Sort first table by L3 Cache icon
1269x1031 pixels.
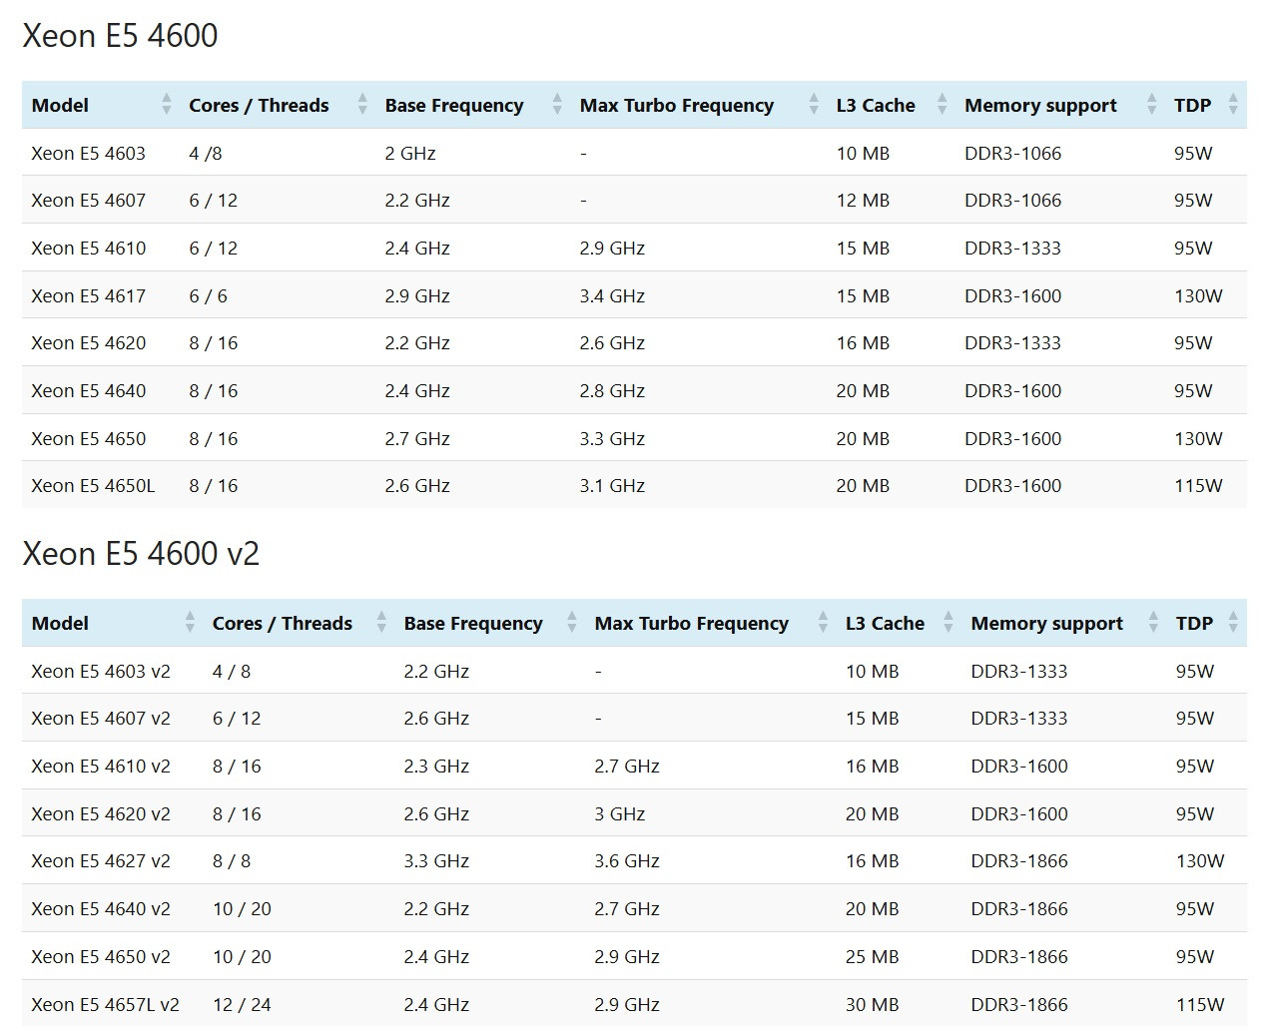point(942,105)
